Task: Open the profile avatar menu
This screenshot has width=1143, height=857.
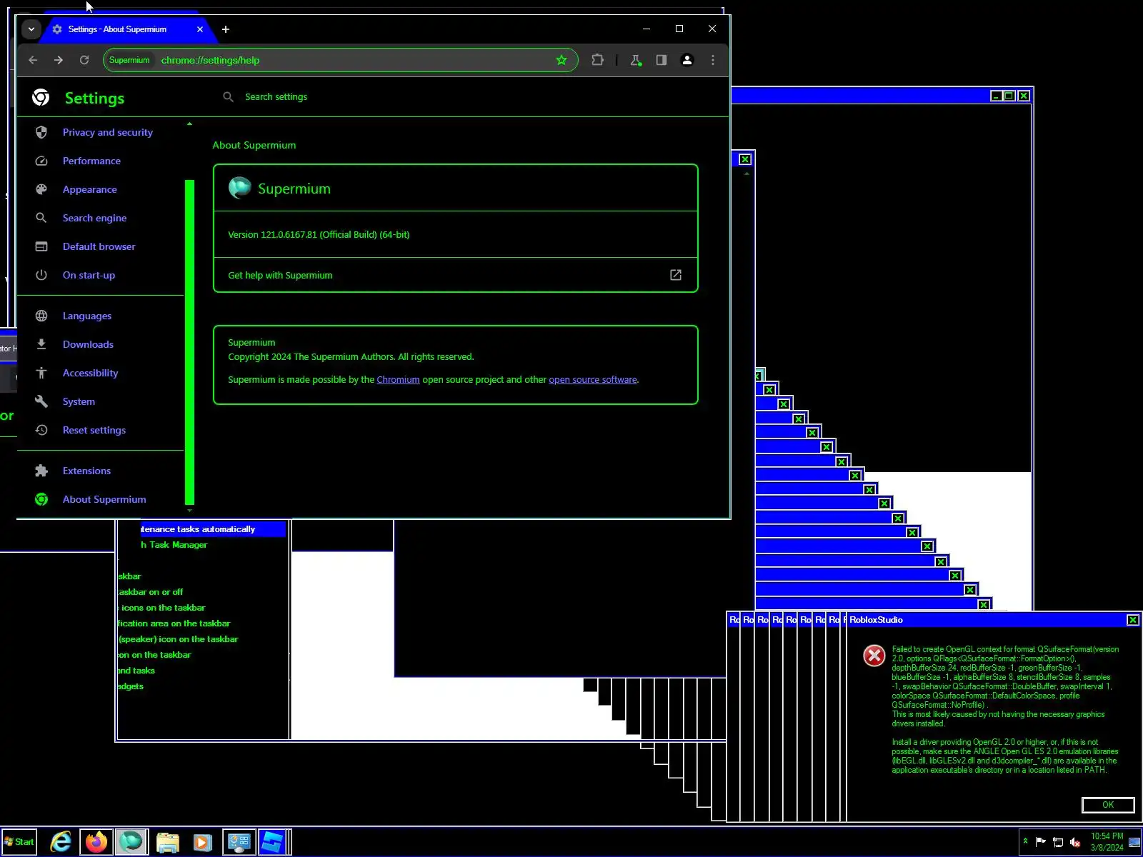Action: [687, 60]
